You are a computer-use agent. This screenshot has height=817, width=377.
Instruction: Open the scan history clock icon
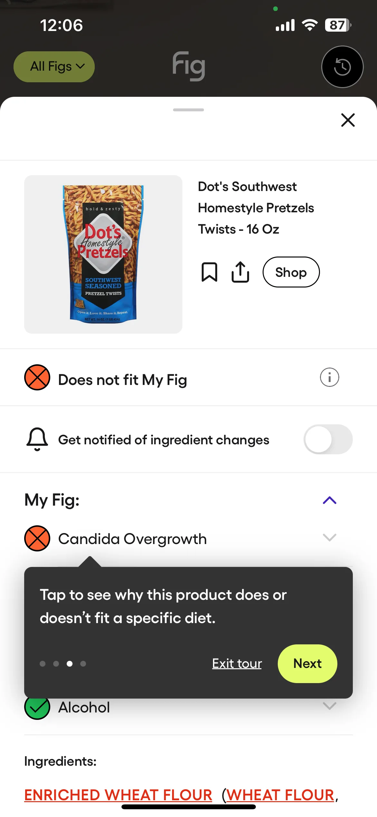pyautogui.click(x=342, y=67)
